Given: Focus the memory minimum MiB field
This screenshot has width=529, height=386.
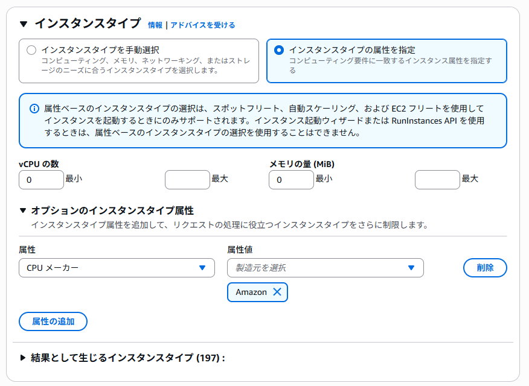Looking at the screenshot, I should tap(291, 180).
